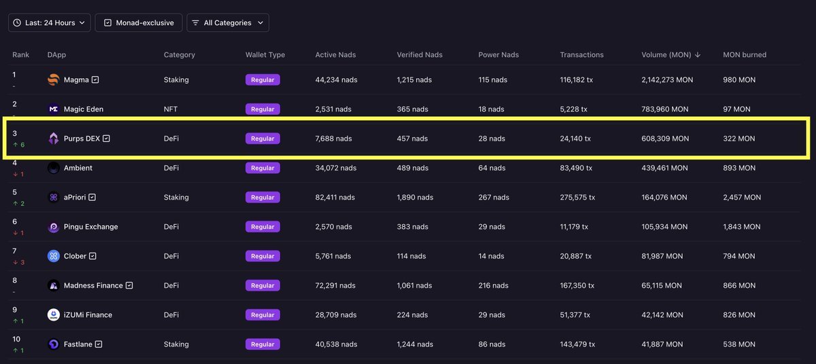Click the verified badge next to Madness Finance
The height and width of the screenshot is (364, 816).
coord(129,285)
